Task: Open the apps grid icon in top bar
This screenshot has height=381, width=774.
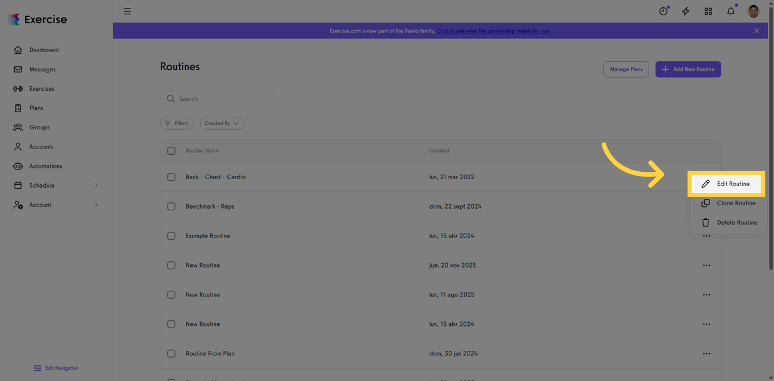Action: pyautogui.click(x=708, y=11)
